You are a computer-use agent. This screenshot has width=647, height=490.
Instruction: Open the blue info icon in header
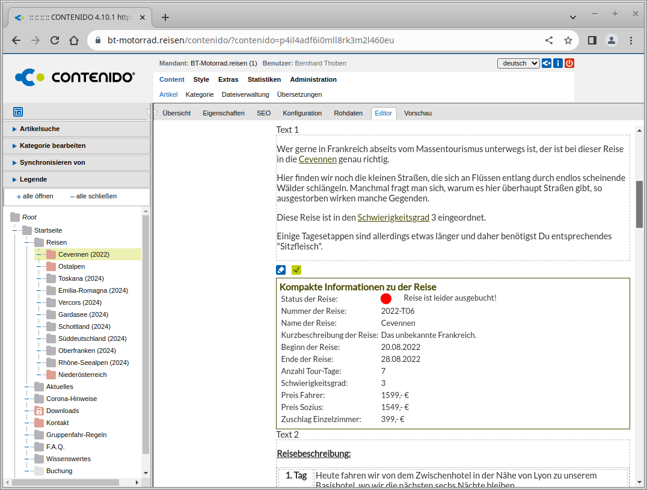pyautogui.click(x=558, y=63)
